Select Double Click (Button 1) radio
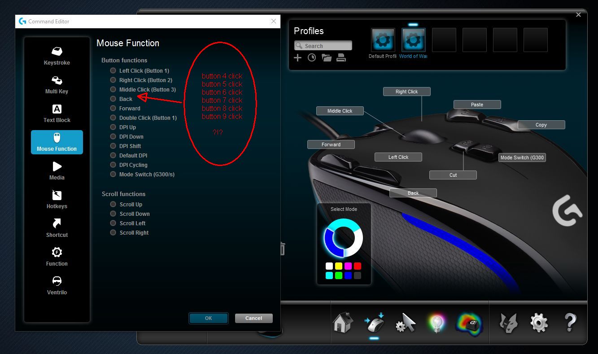 tap(113, 118)
